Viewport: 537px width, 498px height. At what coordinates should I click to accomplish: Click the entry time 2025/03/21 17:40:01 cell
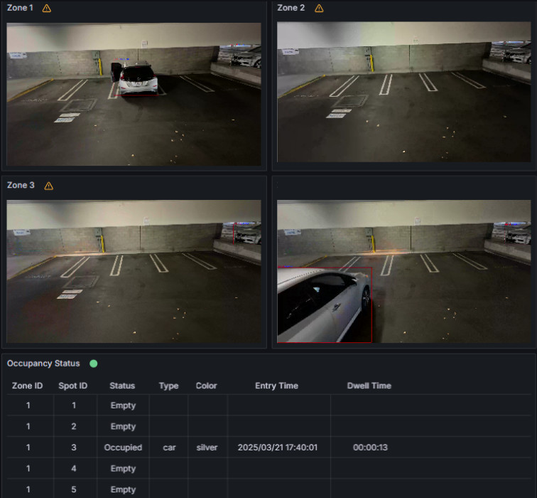[x=277, y=447]
